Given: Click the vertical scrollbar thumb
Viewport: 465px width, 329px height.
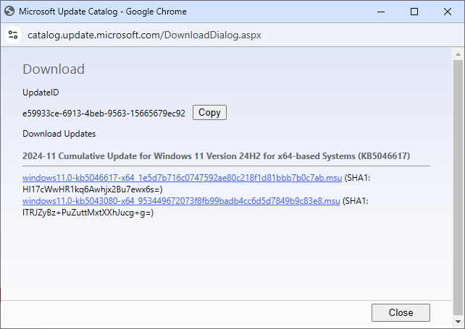Looking at the screenshot, I should tap(458, 188).
